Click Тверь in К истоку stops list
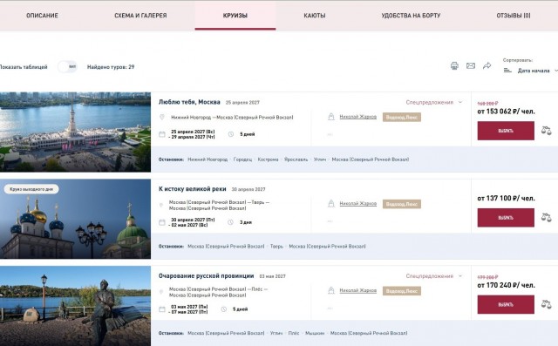This screenshot has height=346, width=558. (x=276, y=246)
